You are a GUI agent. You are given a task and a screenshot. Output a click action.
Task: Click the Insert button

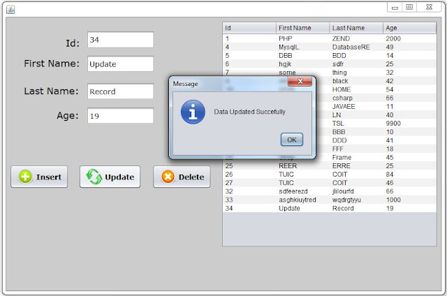point(39,177)
